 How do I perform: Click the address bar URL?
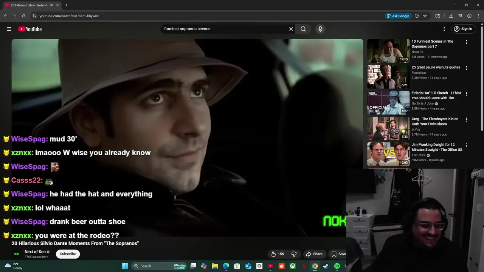69,16
